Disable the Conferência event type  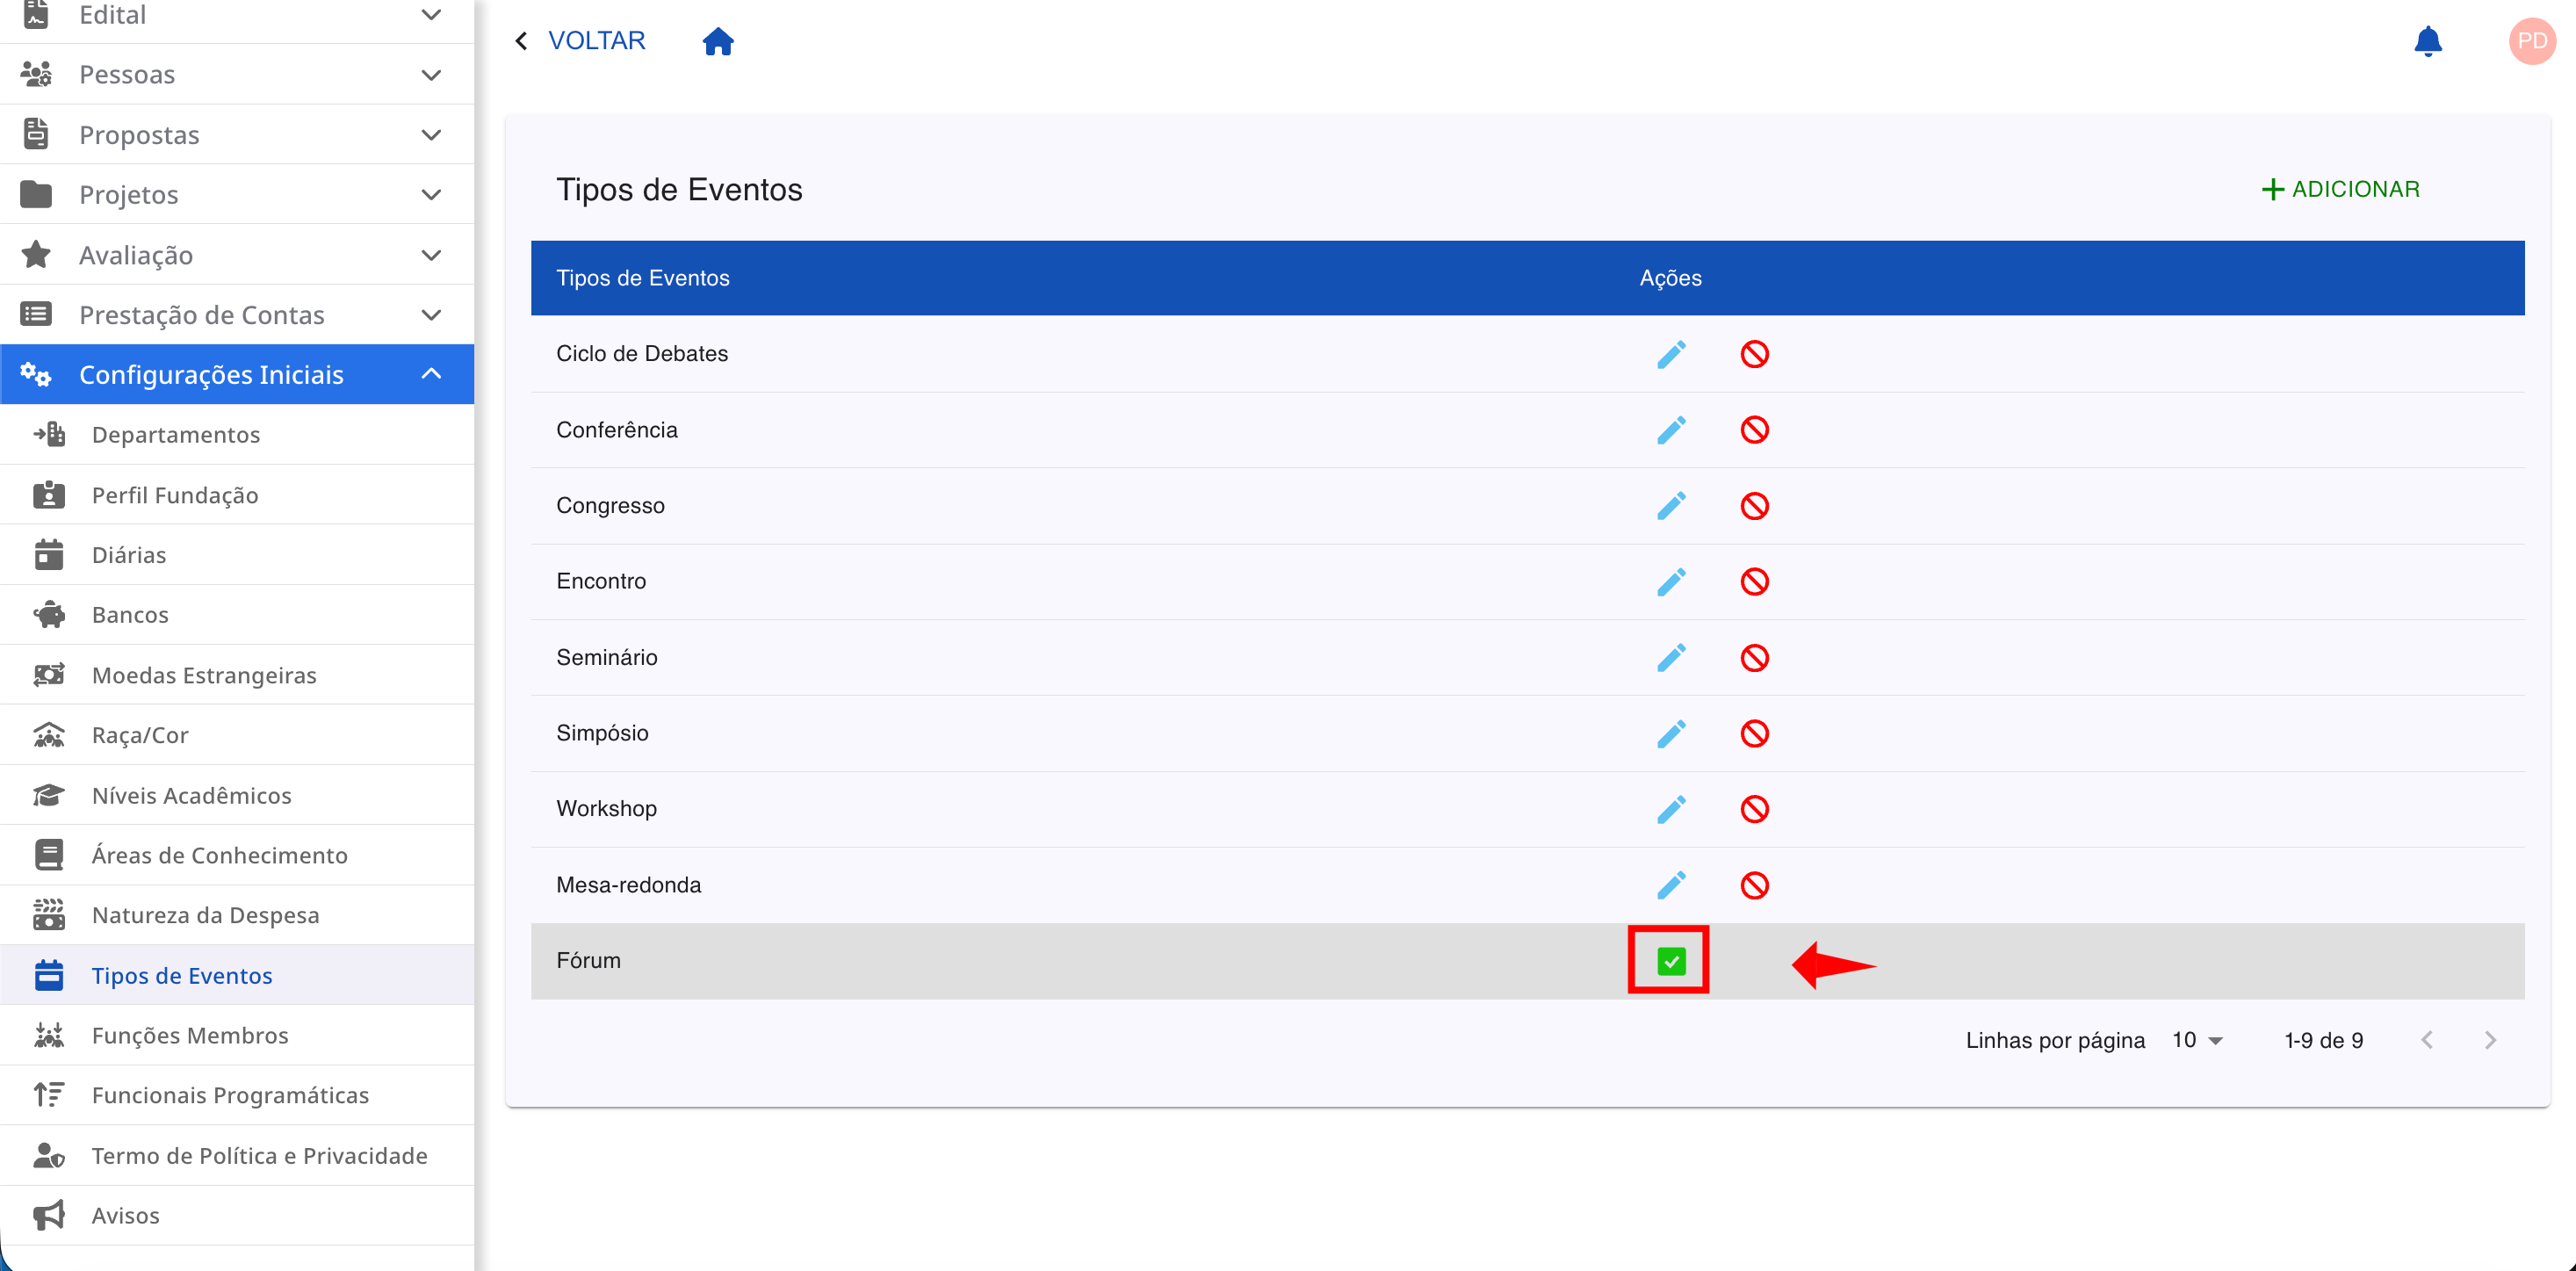1754,430
